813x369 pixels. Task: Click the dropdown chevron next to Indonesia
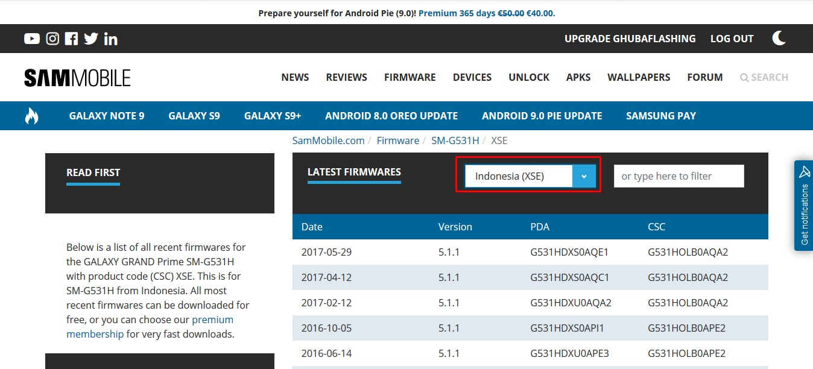pos(583,175)
